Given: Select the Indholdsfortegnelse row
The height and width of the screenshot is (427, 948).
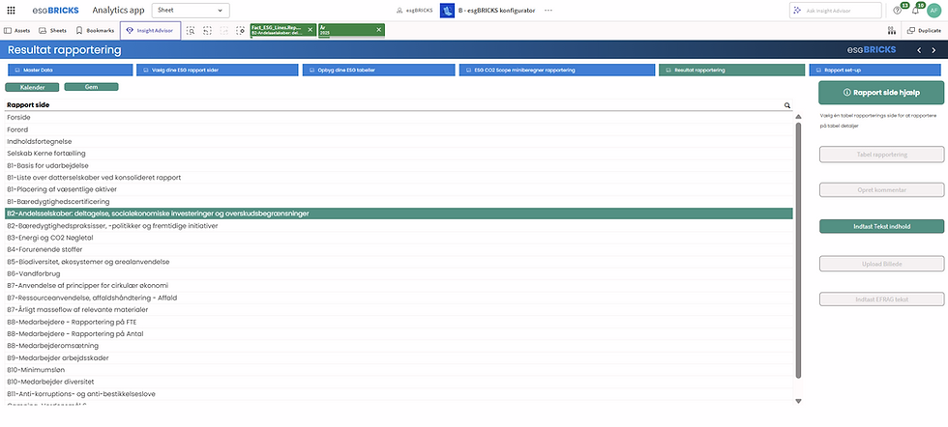Looking at the screenshot, I should click(x=399, y=141).
